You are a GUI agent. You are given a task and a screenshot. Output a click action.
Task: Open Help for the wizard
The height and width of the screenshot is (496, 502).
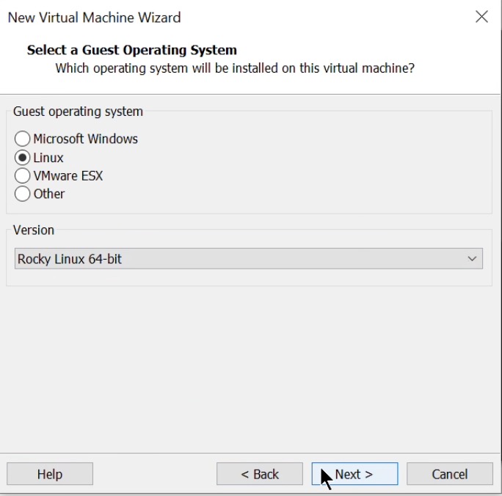click(x=50, y=474)
